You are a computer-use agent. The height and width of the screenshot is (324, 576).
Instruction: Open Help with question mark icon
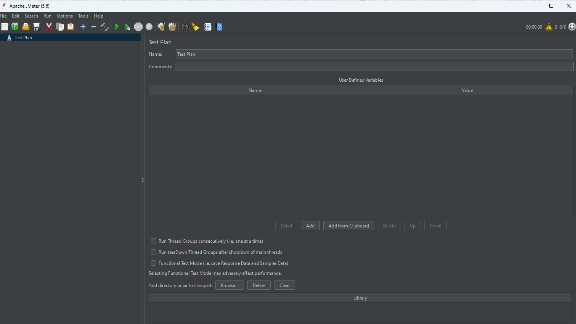[x=219, y=27]
